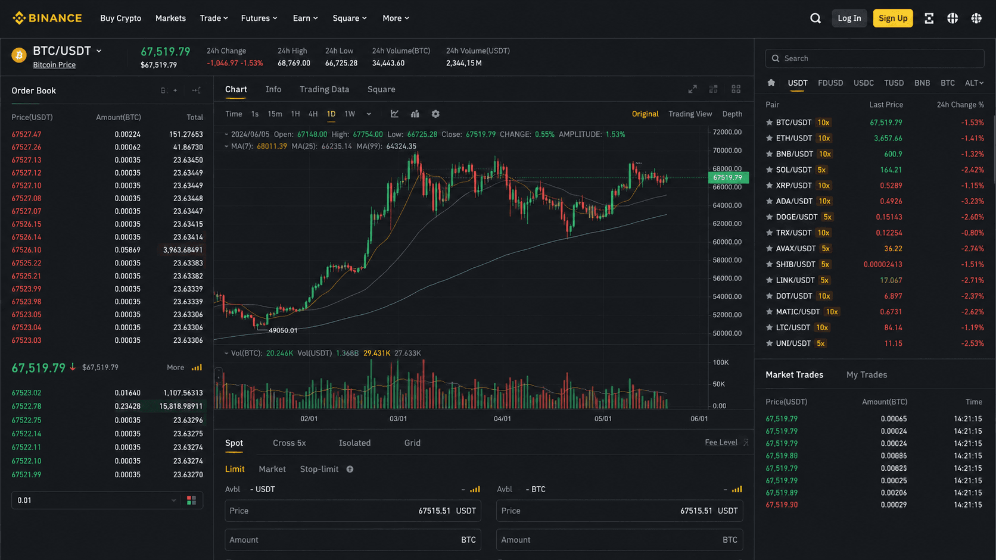The width and height of the screenshot is (996, 560).
Task: Select the Original chart view
Action: pos(645,114)
